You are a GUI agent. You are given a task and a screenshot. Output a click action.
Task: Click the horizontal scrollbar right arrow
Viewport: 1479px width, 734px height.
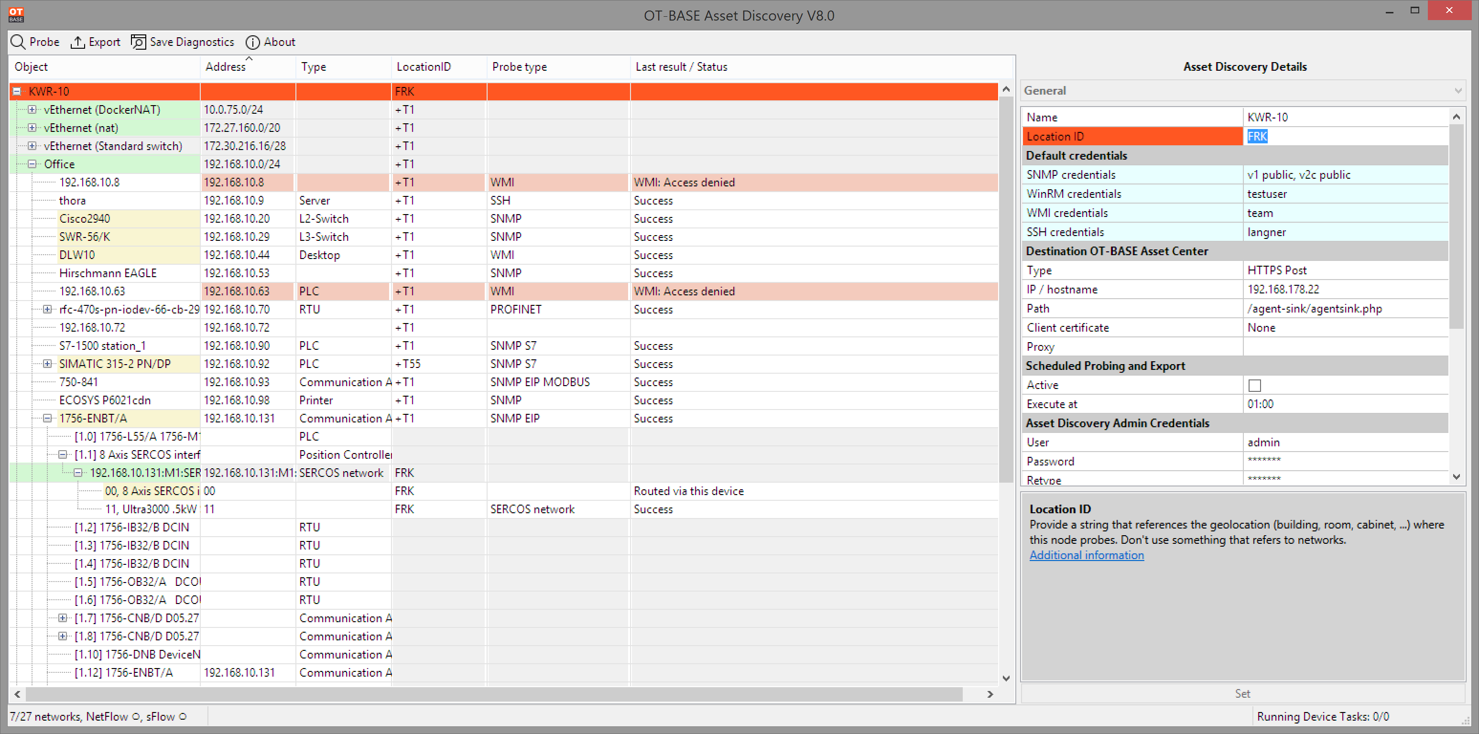coord(990,694)
